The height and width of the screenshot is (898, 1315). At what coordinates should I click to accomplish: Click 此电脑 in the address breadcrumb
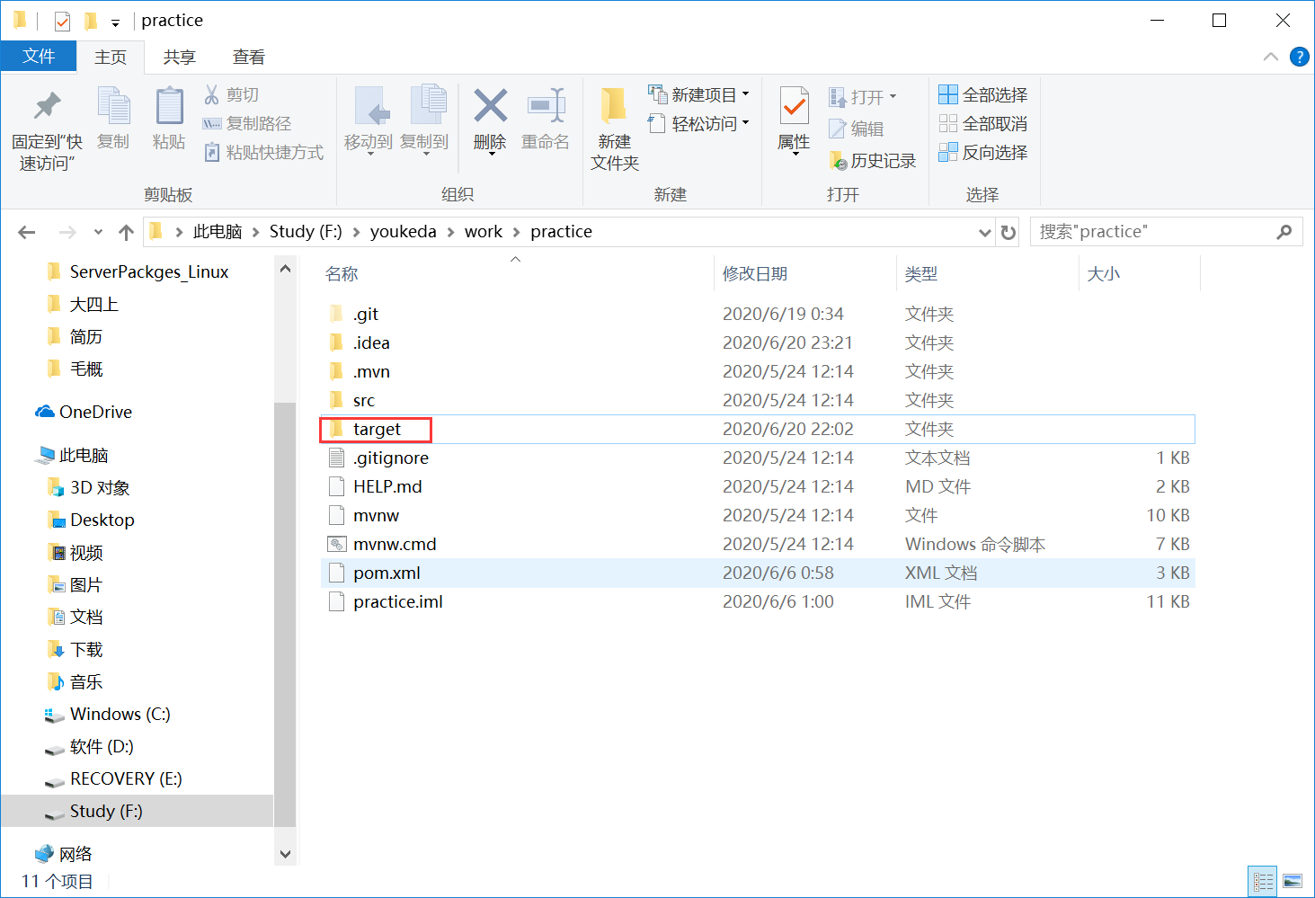(218, 232)
